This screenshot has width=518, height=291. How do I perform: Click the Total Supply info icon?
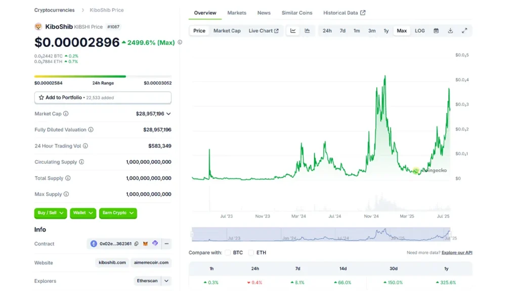[x=68, y=178]
